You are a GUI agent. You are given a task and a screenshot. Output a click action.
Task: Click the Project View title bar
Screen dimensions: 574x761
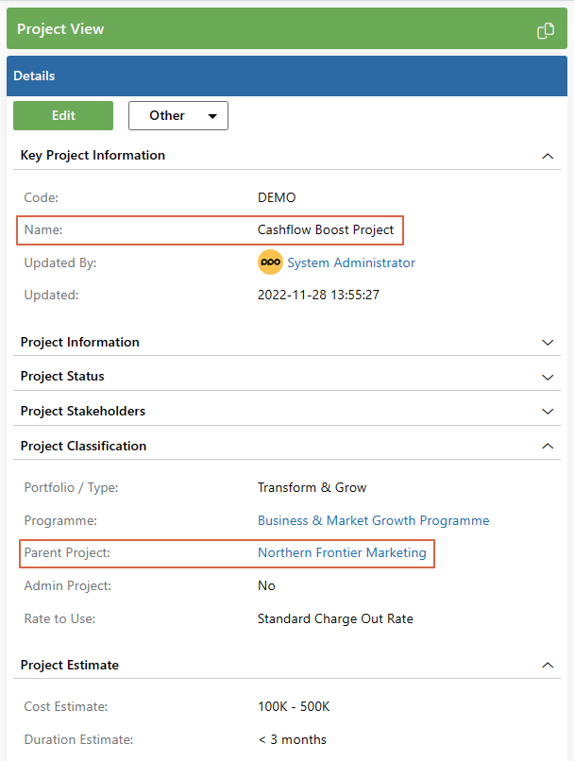287,28
